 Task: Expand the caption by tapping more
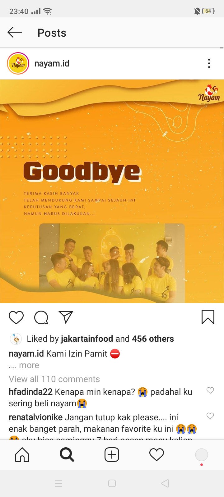click(x=29, y=365)
